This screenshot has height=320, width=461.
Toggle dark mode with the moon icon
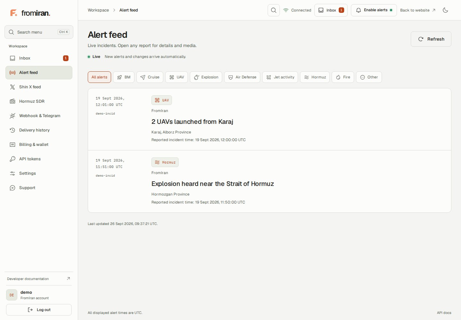coord(445,10)
